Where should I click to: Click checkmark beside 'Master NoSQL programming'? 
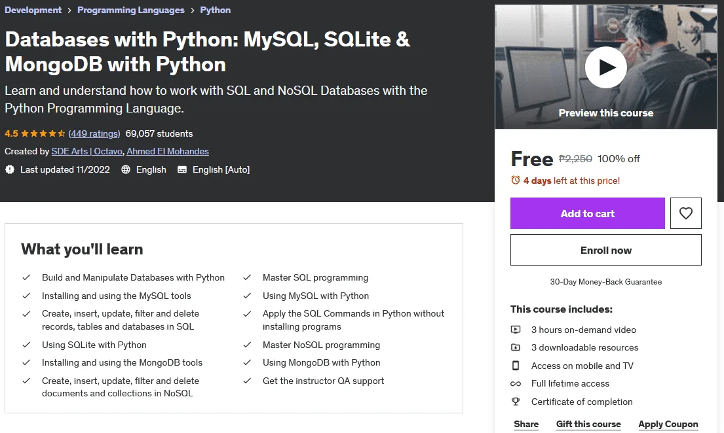click(x=247, y=345)
